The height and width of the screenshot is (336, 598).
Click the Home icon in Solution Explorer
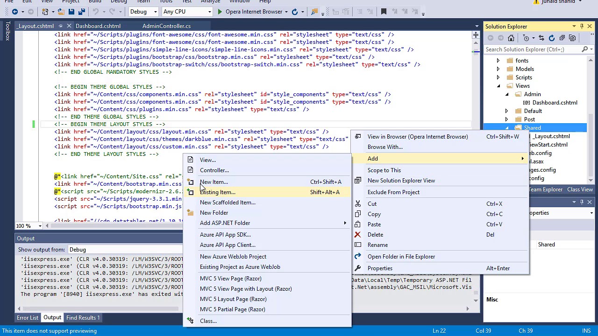[x=511, y=38]
